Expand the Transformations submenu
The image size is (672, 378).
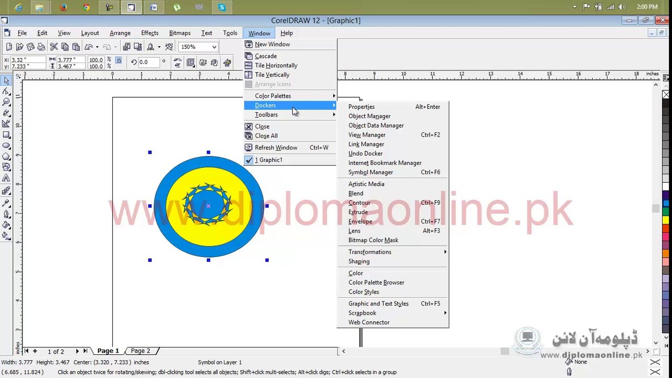pyautogui.click(x=393, y=252)
